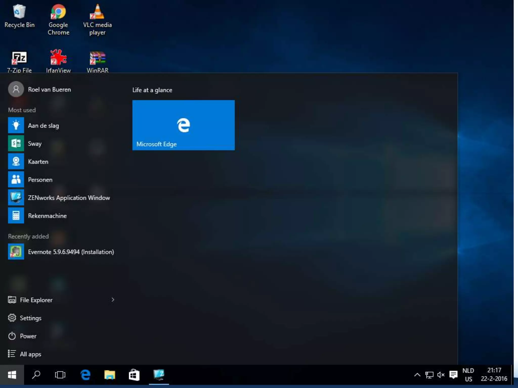
Task: Launch Sway from most used list
Action: (62, 143)
